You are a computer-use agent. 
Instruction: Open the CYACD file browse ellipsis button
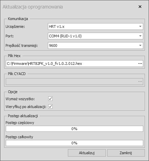click(140, 82)
